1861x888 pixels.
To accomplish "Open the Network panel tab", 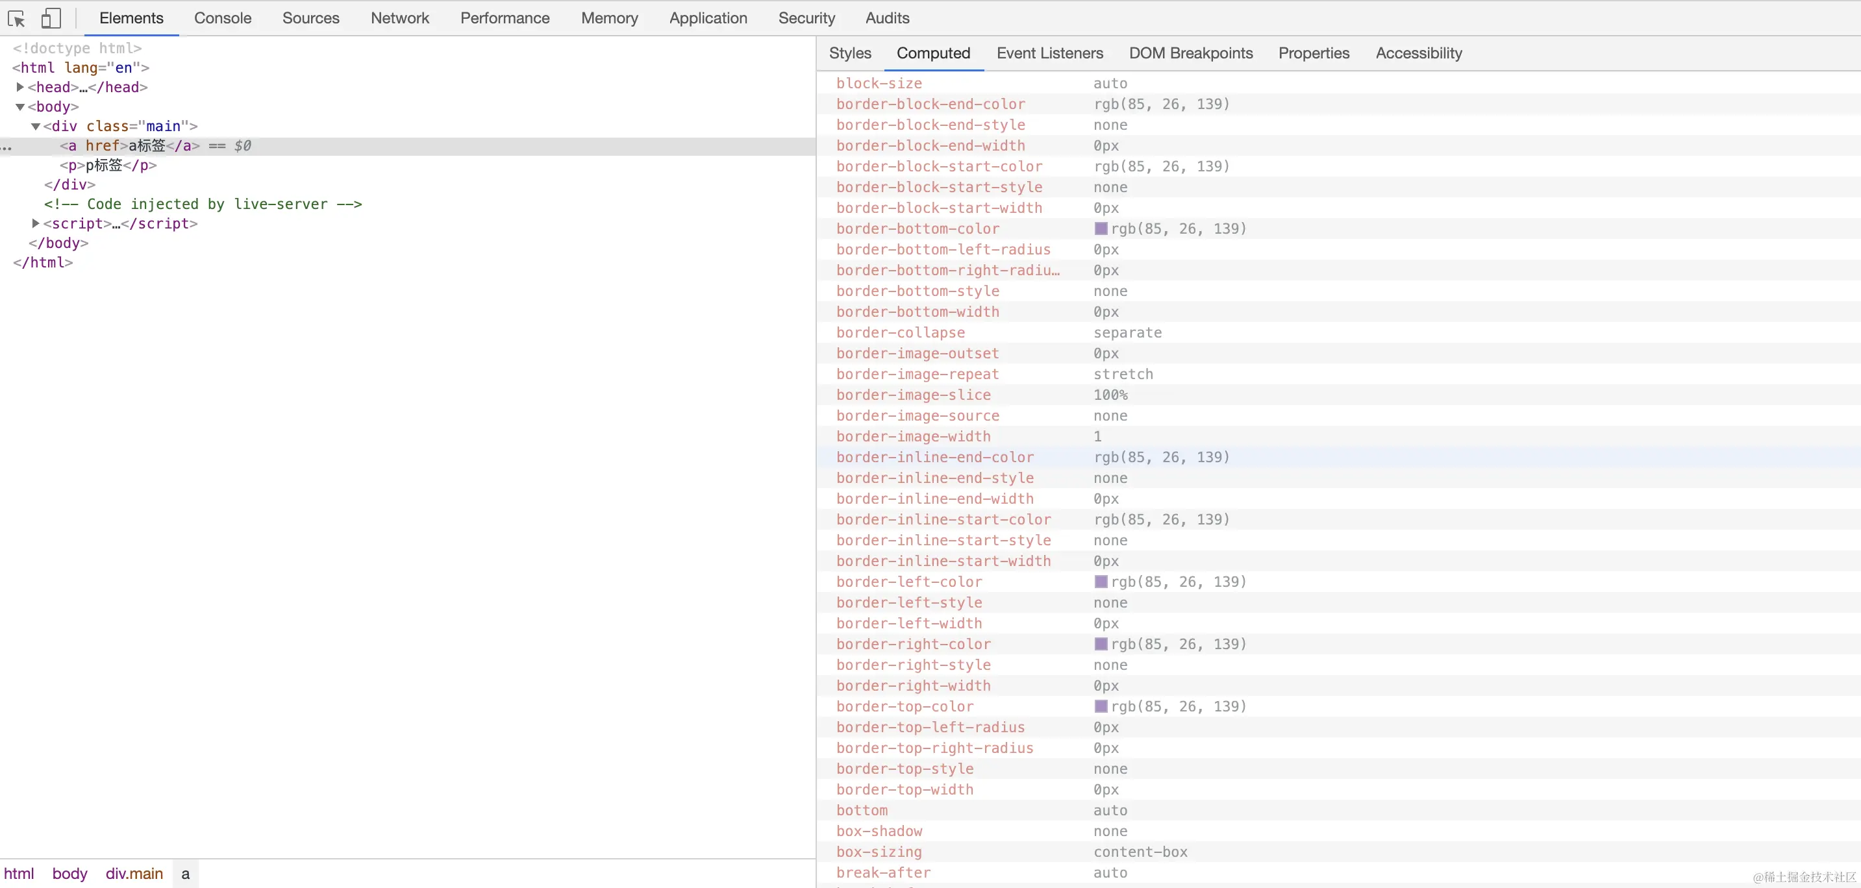I will (x=399, y=18).
